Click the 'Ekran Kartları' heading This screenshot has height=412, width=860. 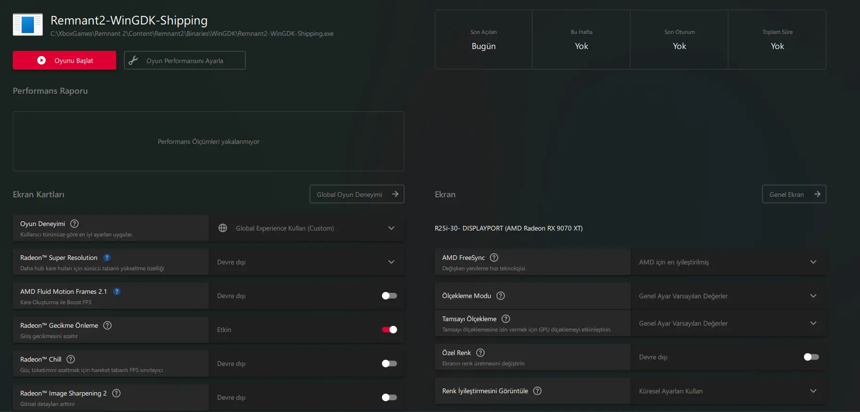pyautogui.click(x=39, y=194)
